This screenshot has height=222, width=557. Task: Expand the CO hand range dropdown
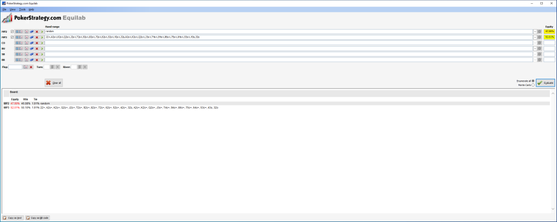coord(535,43)
